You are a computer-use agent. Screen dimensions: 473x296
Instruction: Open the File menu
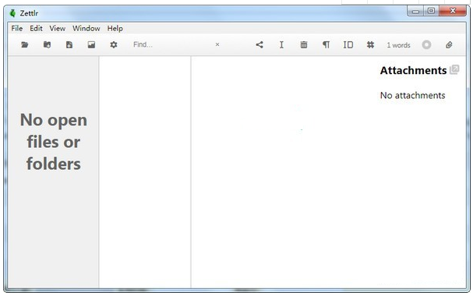click(17, 28)
